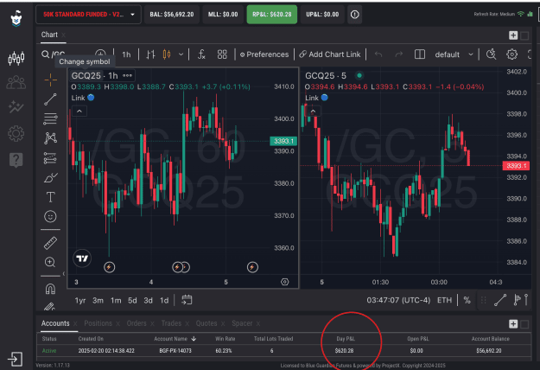Toggle the ETH session button

pyautogui.click(x=444, y=301)
